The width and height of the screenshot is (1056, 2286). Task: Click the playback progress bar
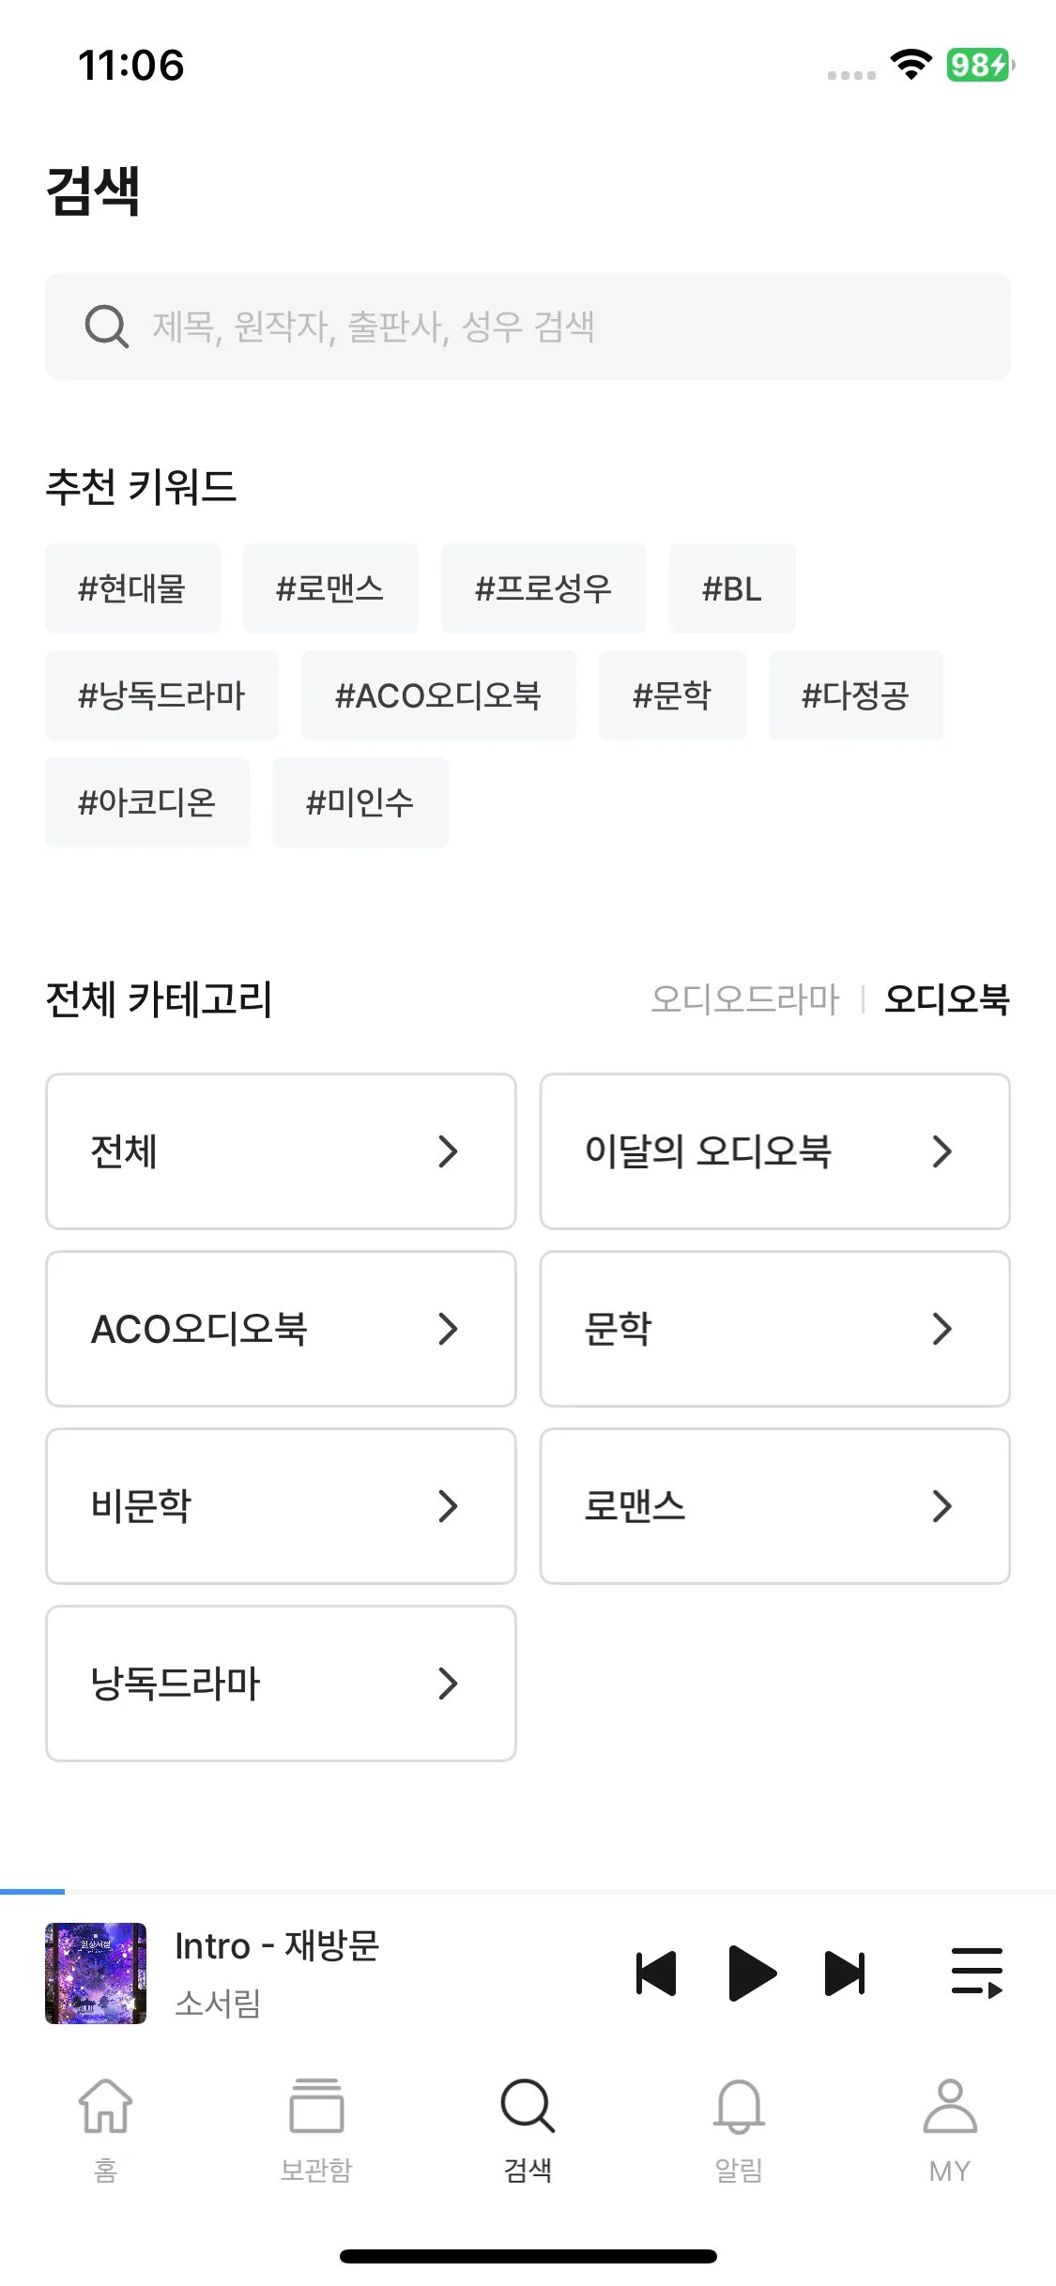[528, 1891]
